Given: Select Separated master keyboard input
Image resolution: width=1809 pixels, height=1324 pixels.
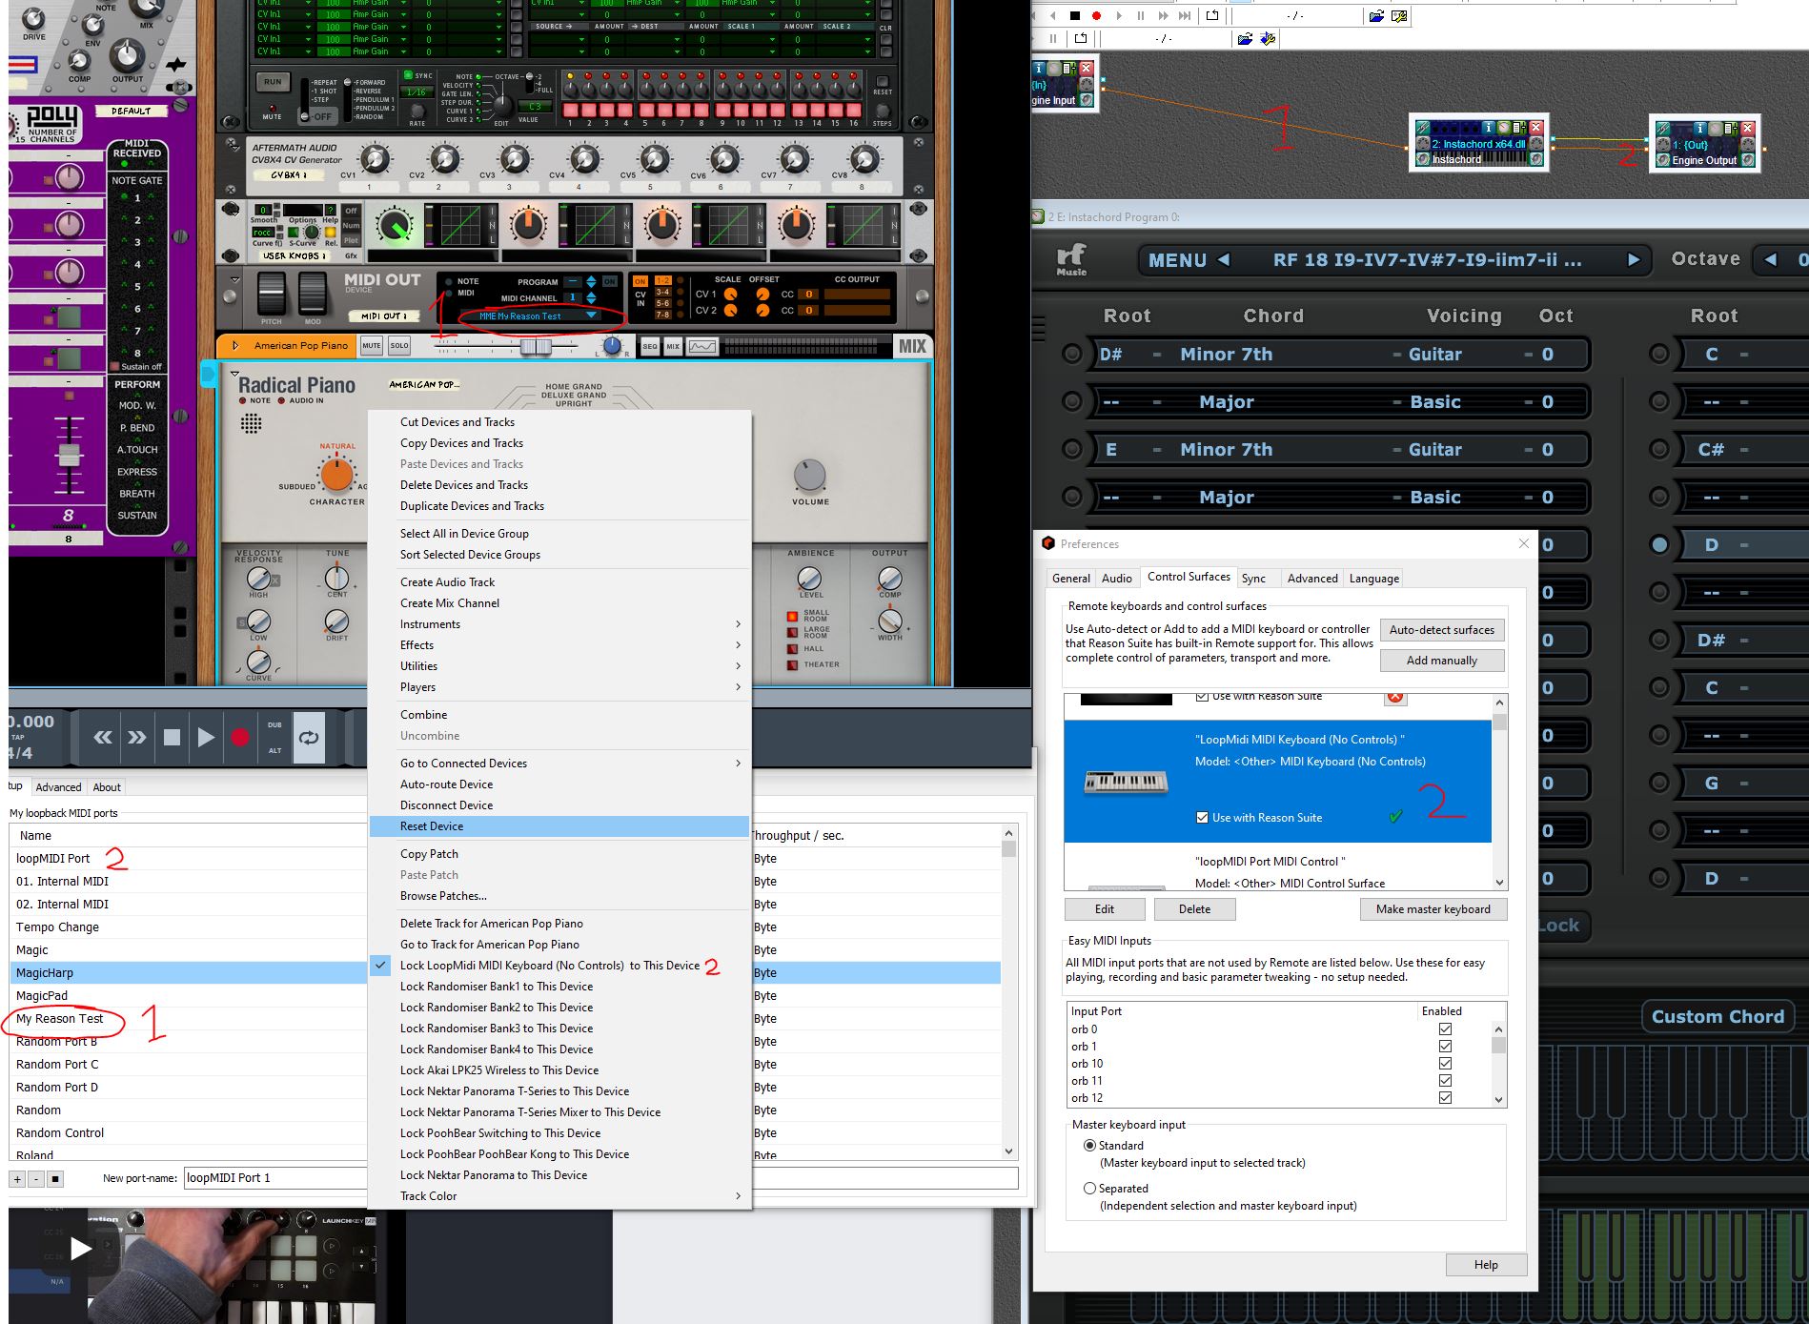Looking at the screenshot, I should [1089, 1188].
